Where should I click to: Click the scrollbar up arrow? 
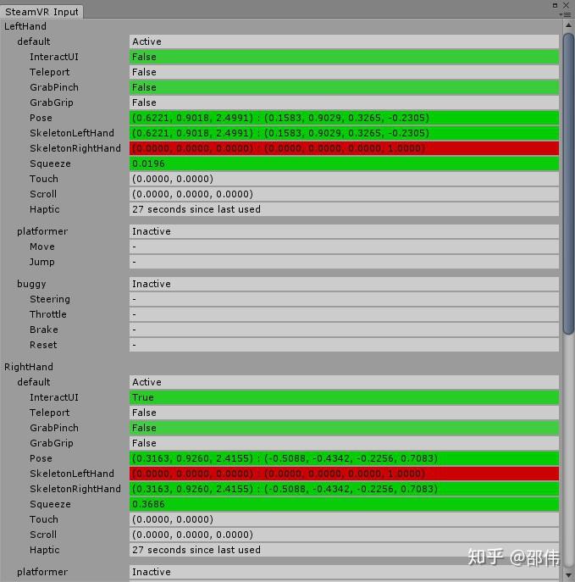(x=568, y=25)
